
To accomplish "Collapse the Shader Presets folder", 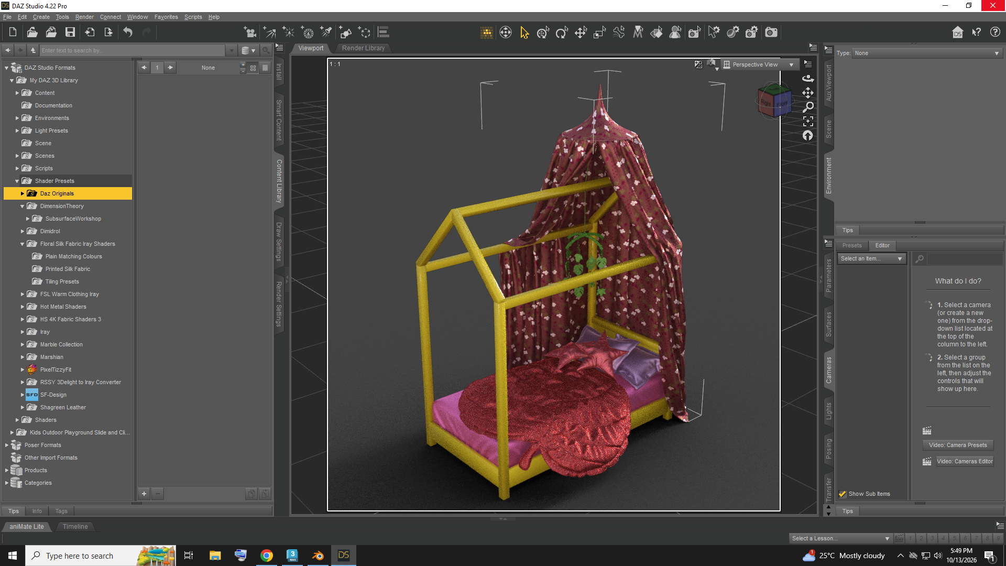I will (x=17, y=181).
